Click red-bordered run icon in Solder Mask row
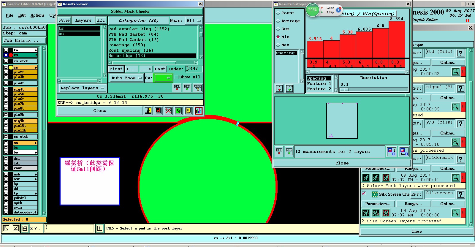This screenshot has height=247, width=475. click(x=386, y=178)
